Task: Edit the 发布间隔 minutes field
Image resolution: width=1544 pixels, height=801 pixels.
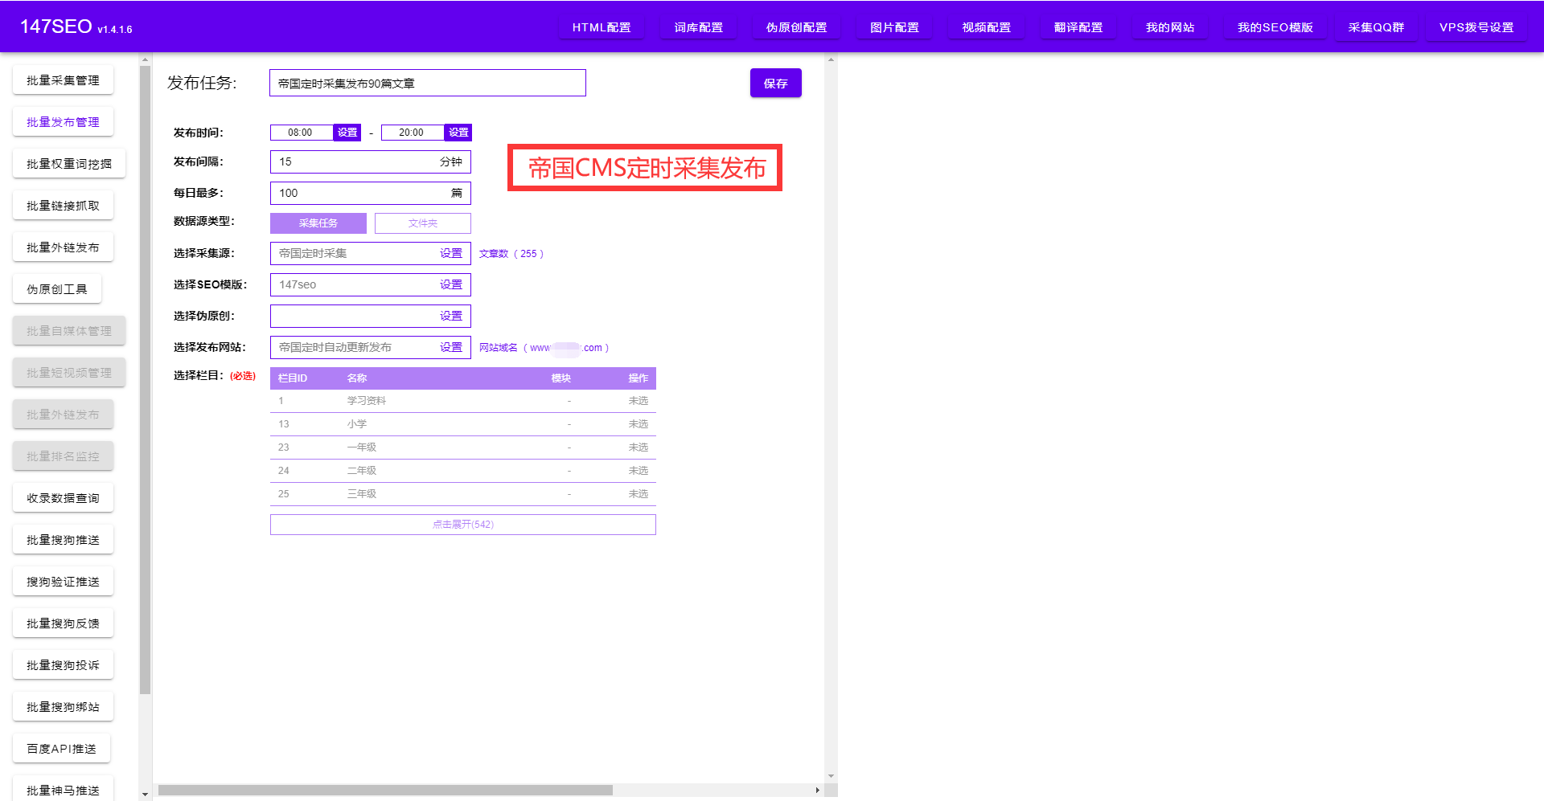Action: tap(371, 161)
